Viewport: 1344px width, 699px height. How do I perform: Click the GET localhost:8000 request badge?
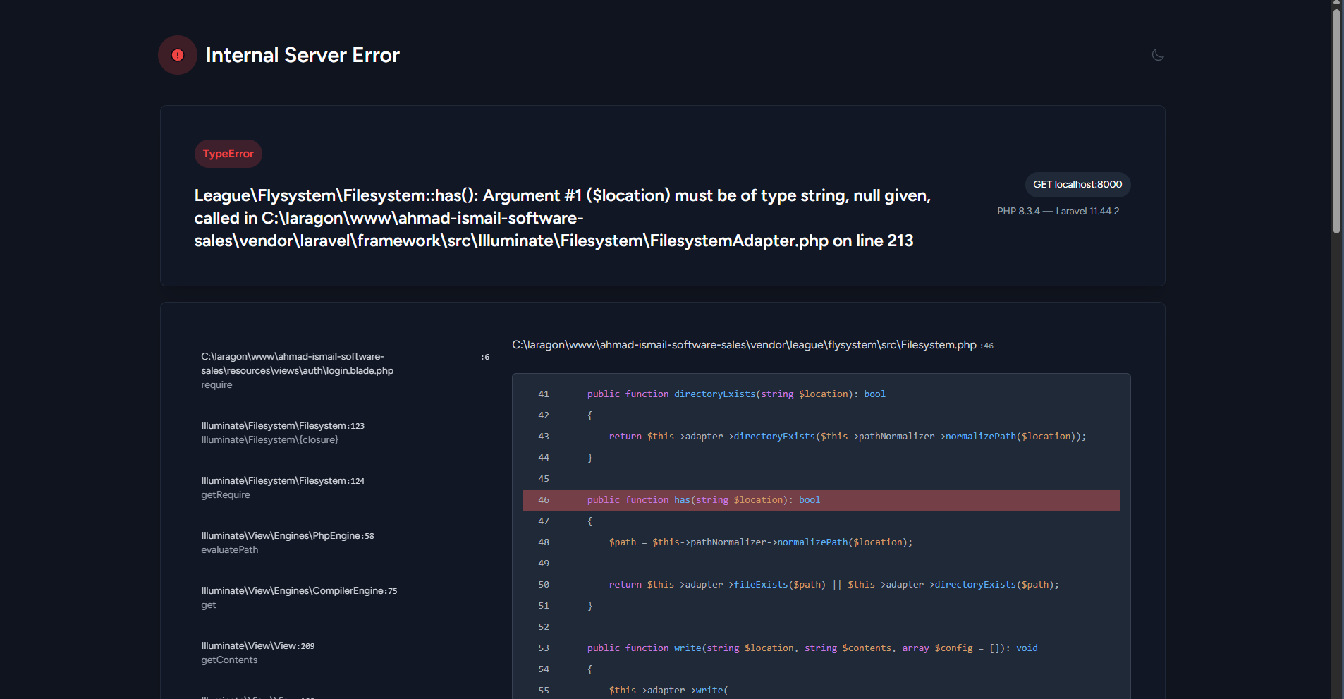[x=1077, y=185]
